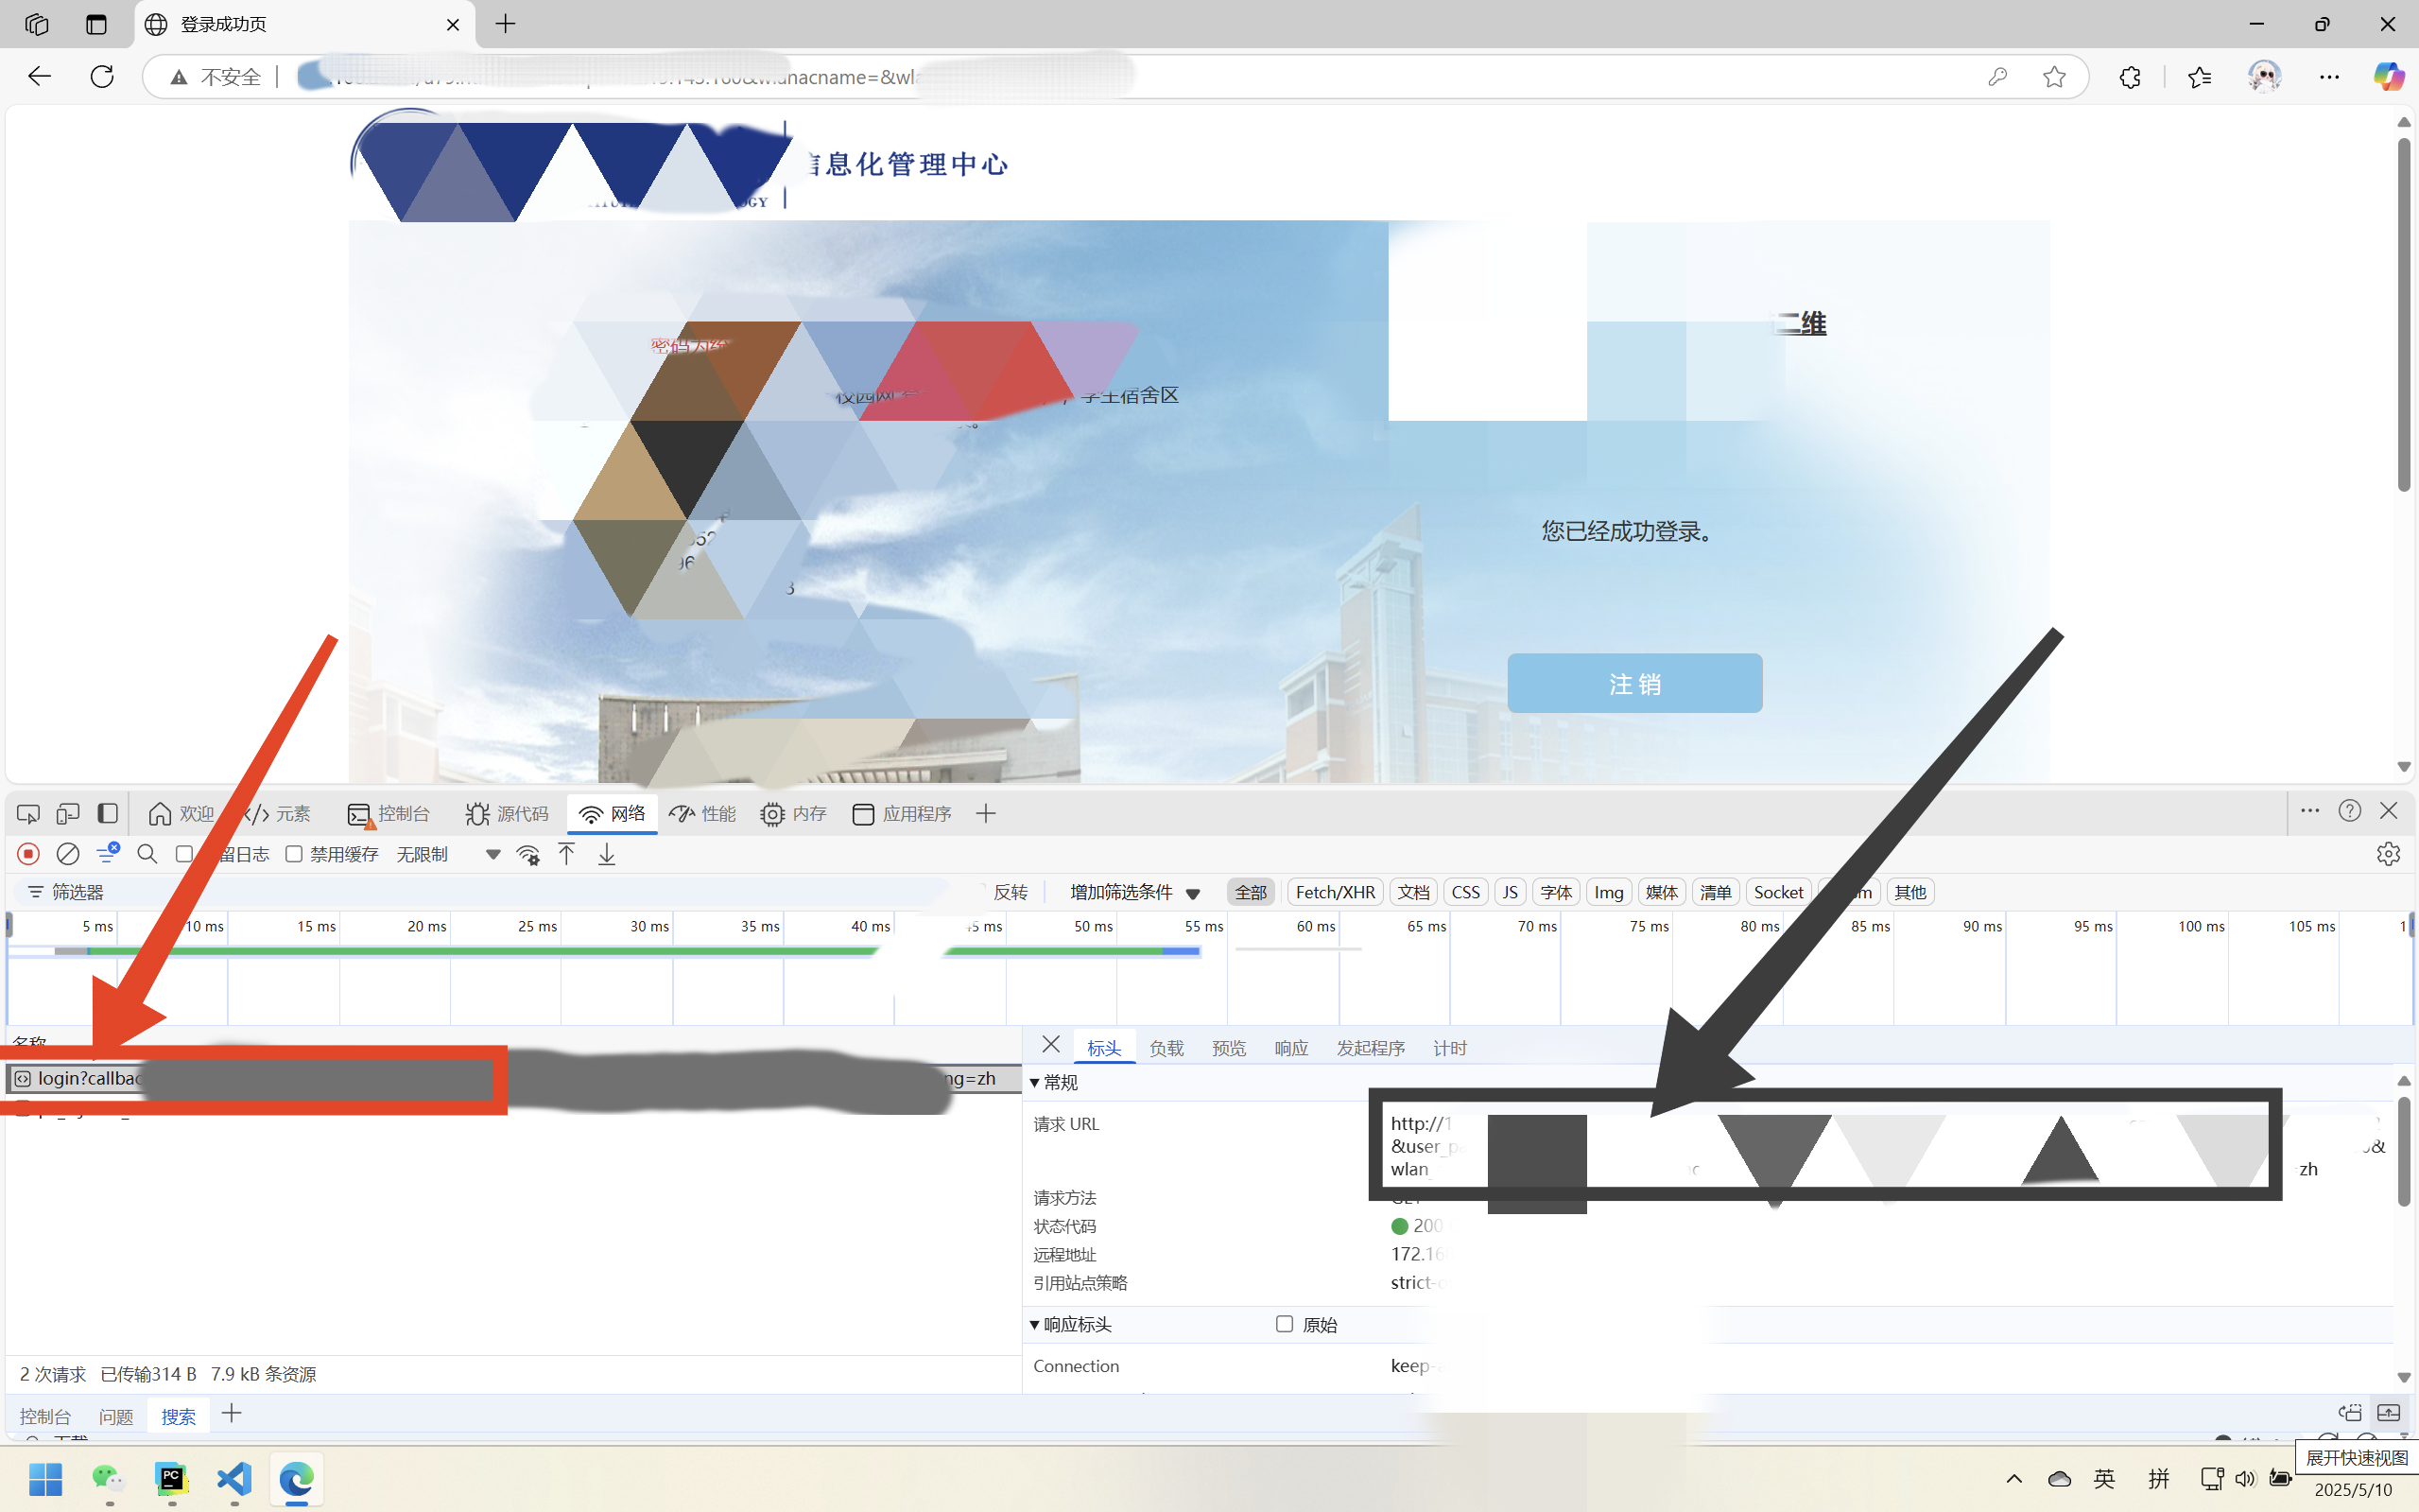
Task: Toggle the network filter bar icon
Action: click(x=108, y=853)
